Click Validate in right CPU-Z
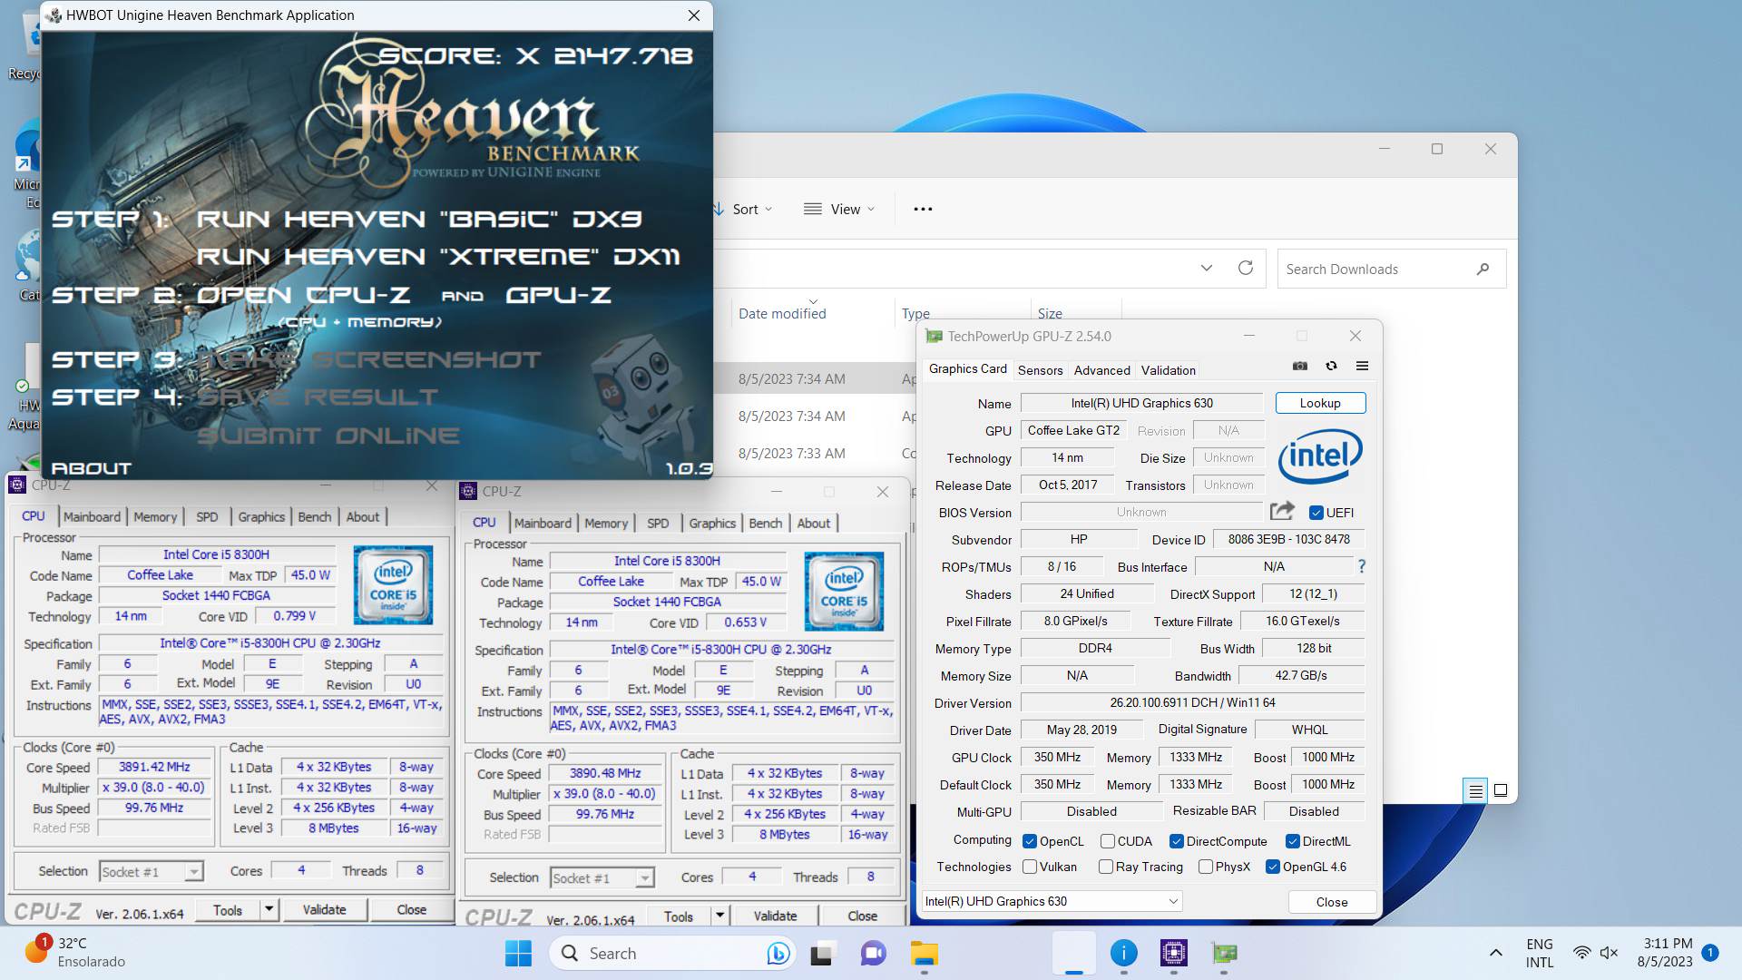Image resolution: width=1742 pixels, height=980 pixels. point(775,916)
